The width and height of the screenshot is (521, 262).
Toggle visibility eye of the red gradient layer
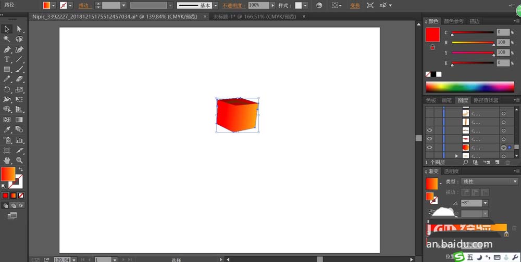(x=429, y=148)
